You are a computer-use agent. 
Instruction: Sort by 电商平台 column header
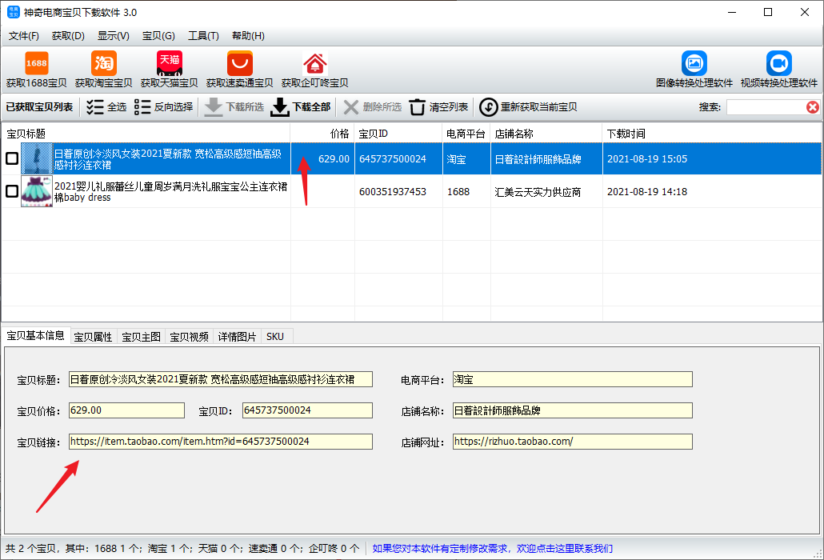[466, 134]
